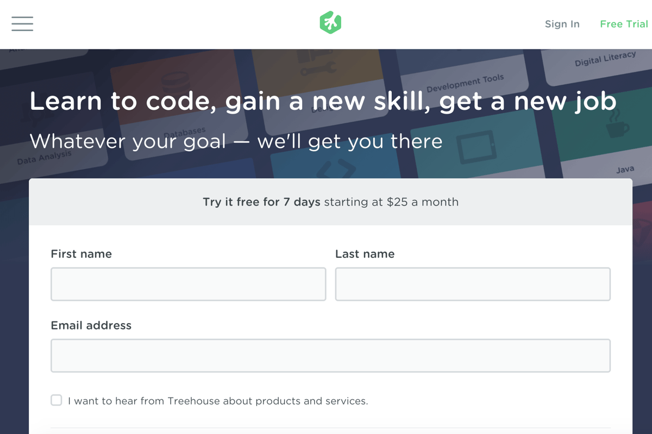Image resolution: width=652 pixels, height=434 pixels.
Task: Click the coffee cup icon above Java
Action: coord(617,125)
